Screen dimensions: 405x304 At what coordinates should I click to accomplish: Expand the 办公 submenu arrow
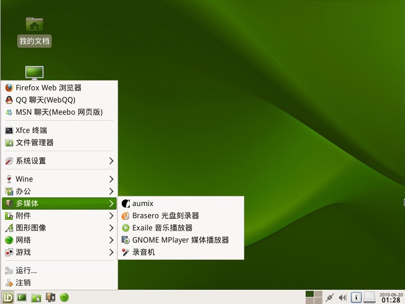point(112,191)
